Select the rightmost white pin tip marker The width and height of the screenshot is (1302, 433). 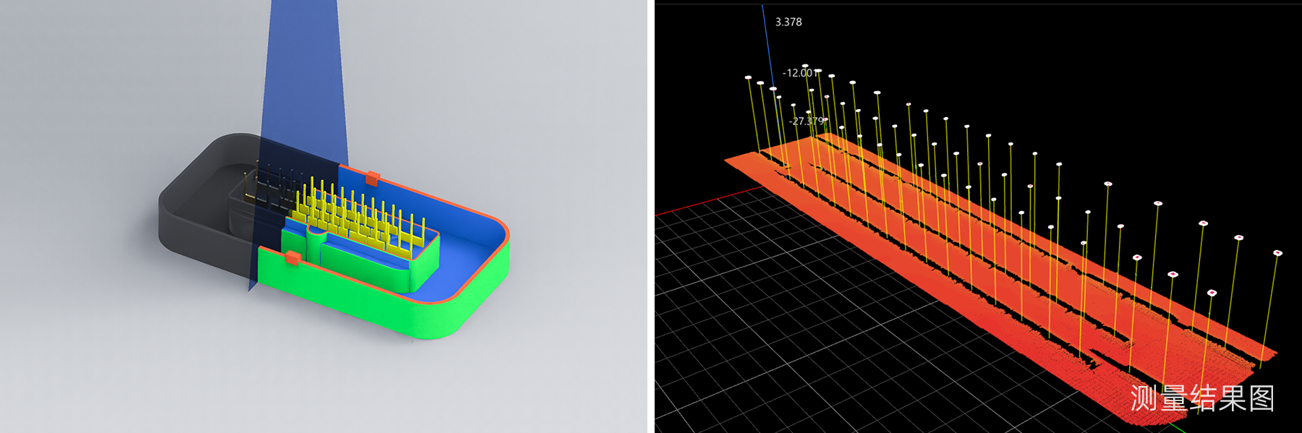pos(1277,253)
